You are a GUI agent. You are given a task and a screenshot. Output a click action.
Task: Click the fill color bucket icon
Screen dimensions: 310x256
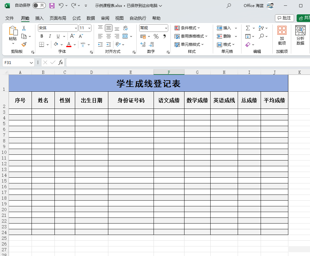56,45
